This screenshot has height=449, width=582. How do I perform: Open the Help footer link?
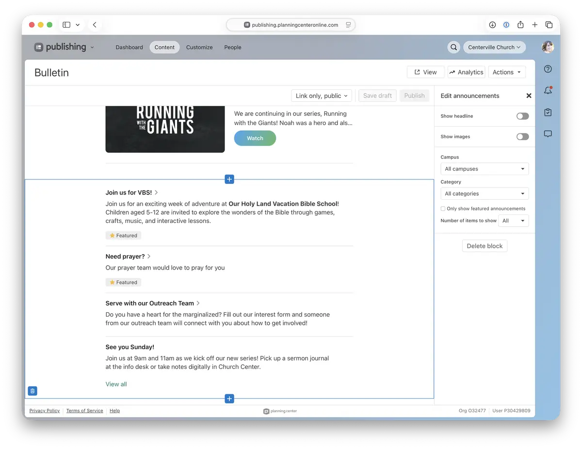pos(114,411)
